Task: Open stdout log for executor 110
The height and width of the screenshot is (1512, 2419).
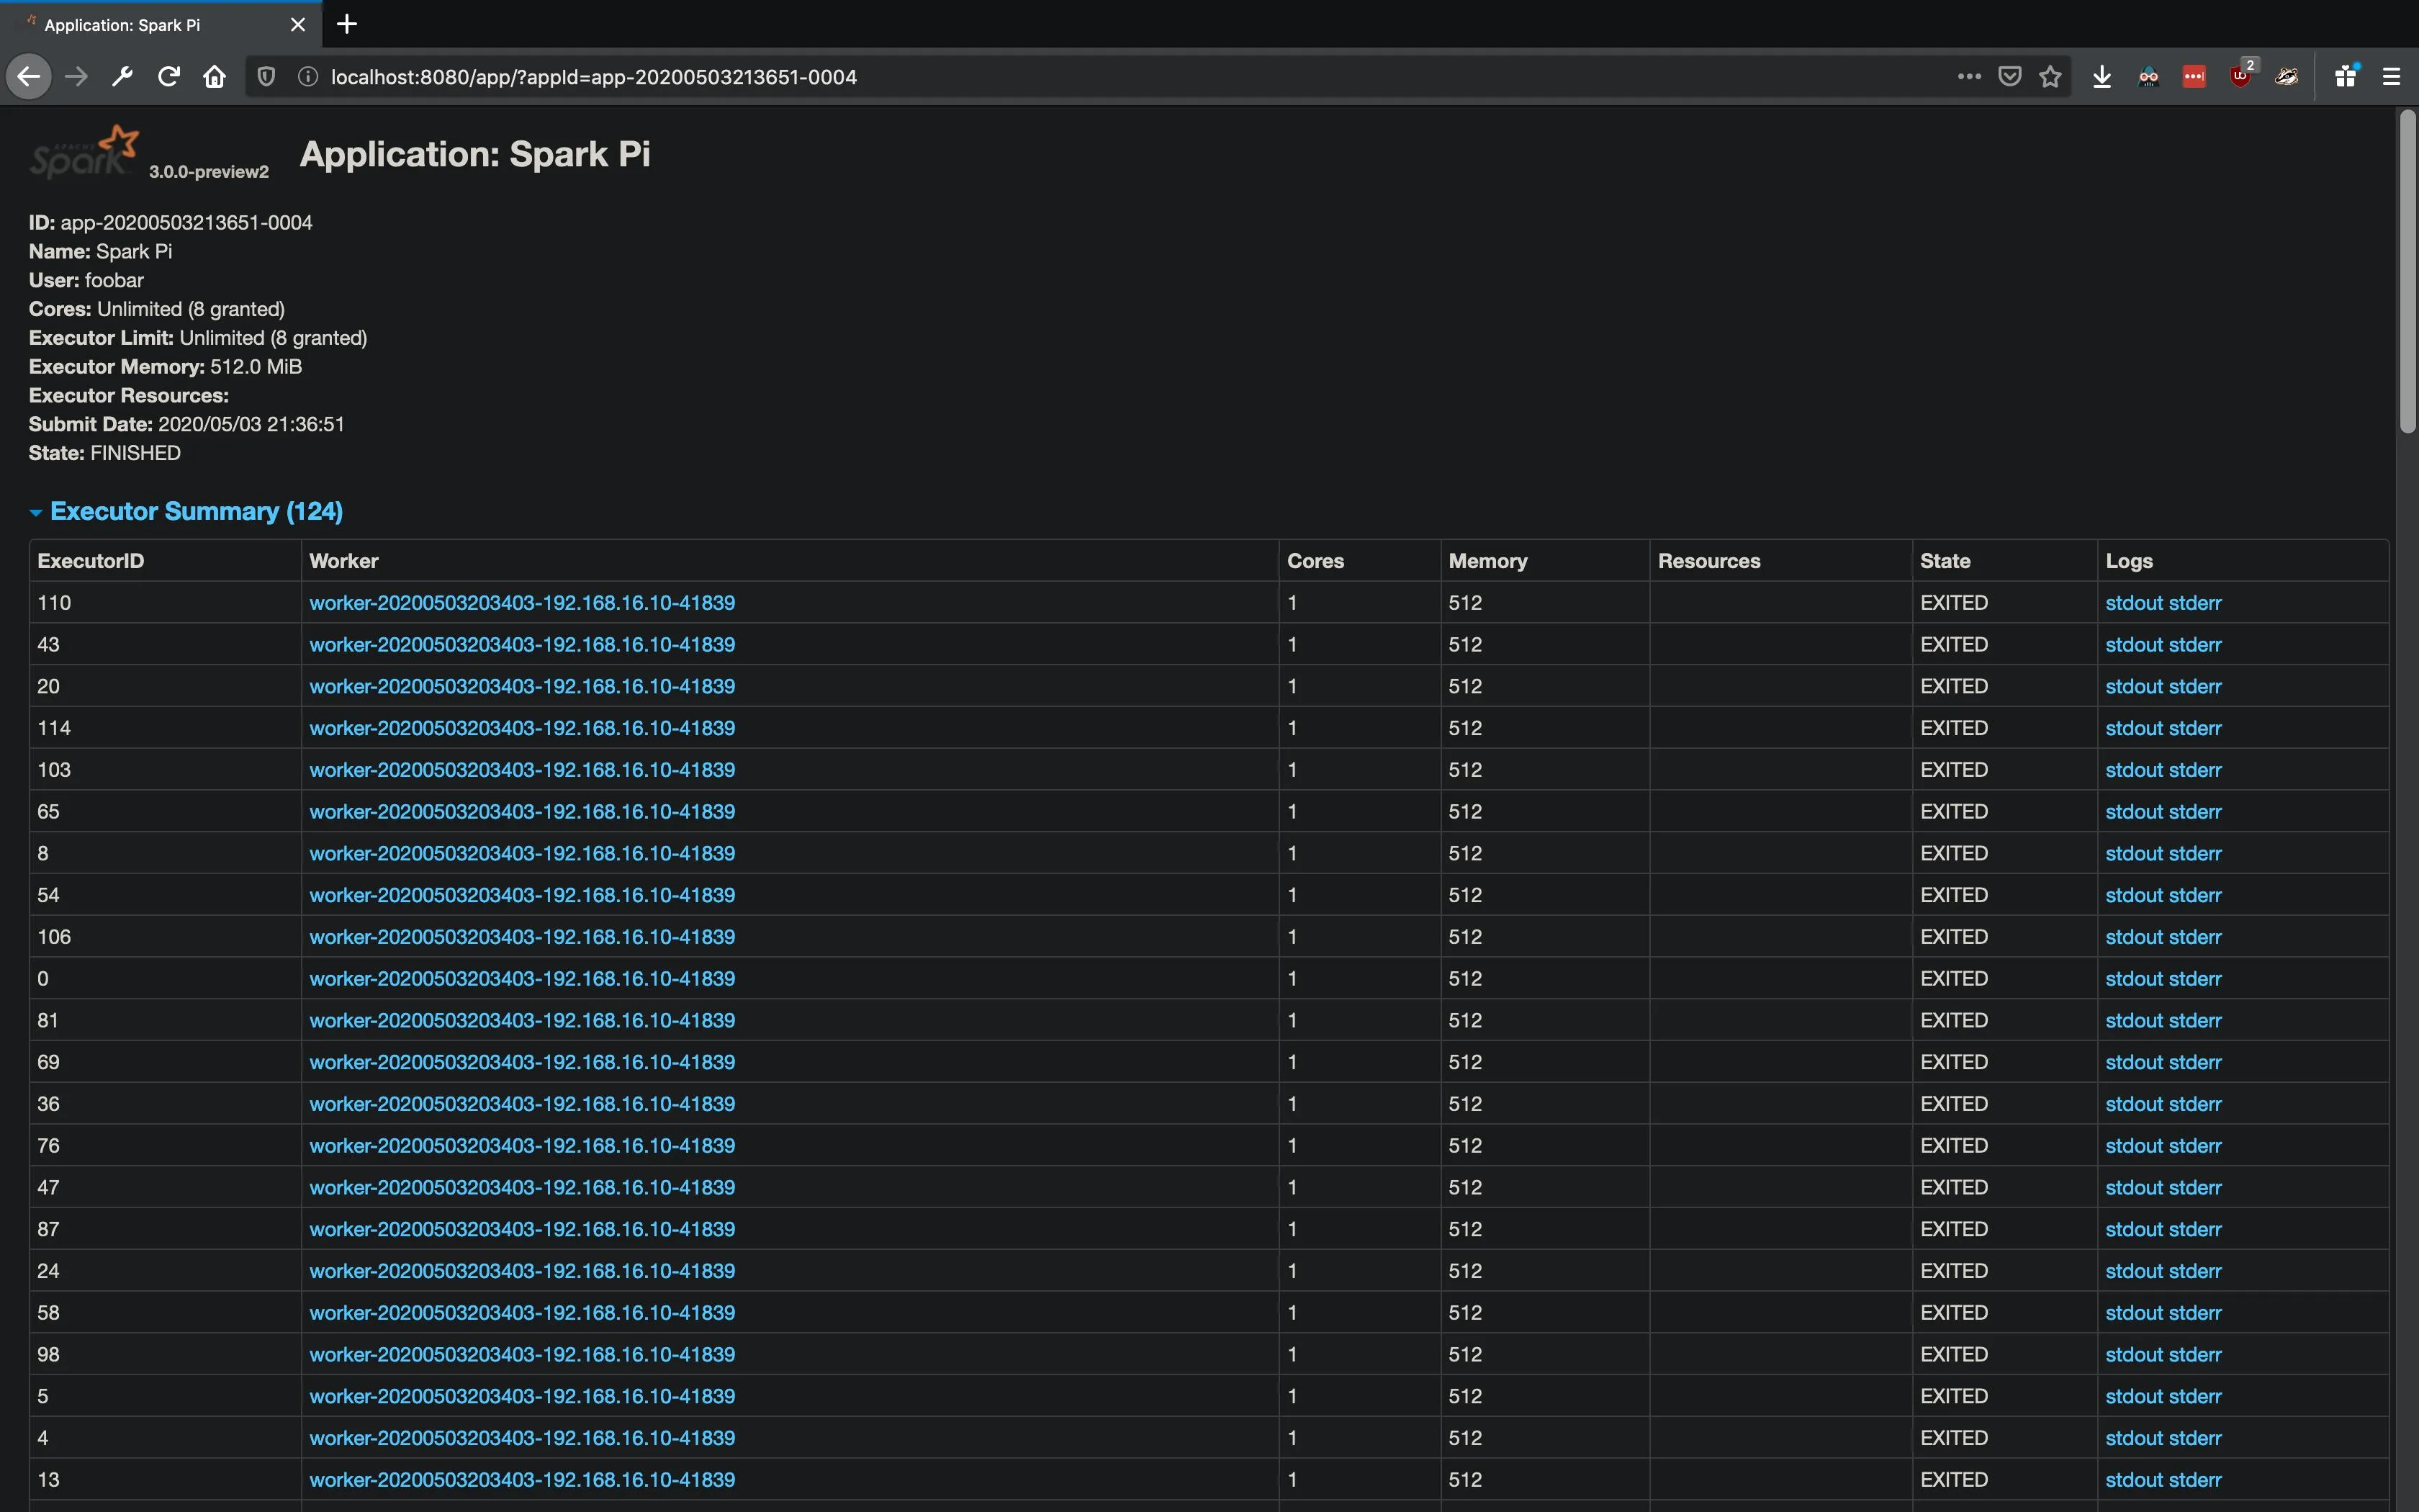Action: click(x=2133, y=603)
